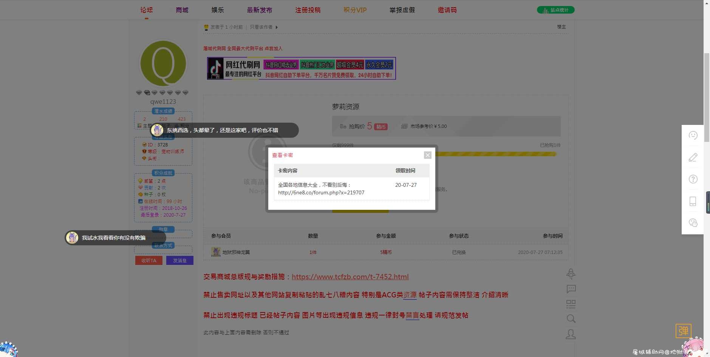Click the 发消息 button

pos(180,260)
